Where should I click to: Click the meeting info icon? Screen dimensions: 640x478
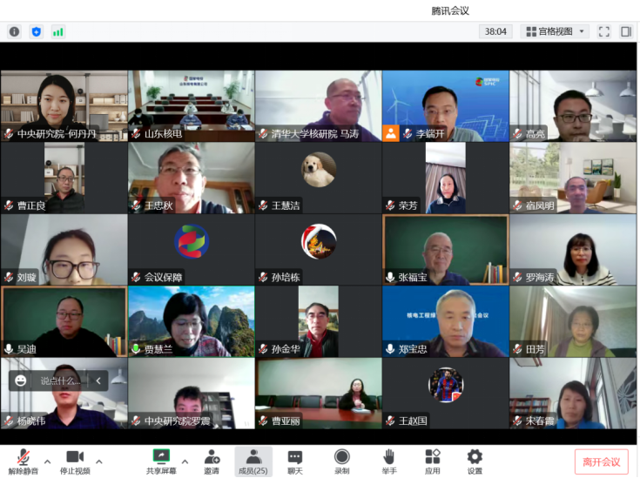tap(14, 31)
